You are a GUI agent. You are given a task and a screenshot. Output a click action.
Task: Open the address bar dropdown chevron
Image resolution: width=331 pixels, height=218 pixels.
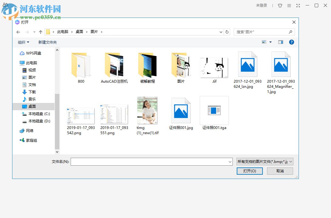(x=220, y=32)
